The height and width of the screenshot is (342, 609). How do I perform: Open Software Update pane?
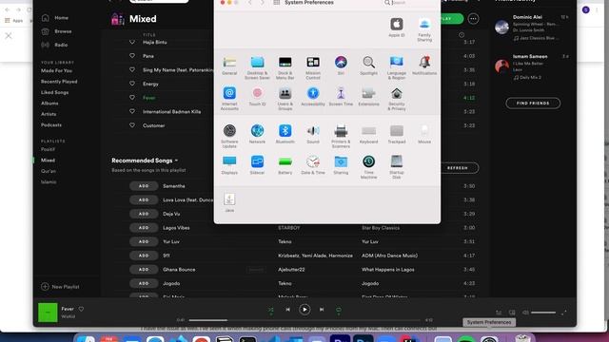point(229,136)
